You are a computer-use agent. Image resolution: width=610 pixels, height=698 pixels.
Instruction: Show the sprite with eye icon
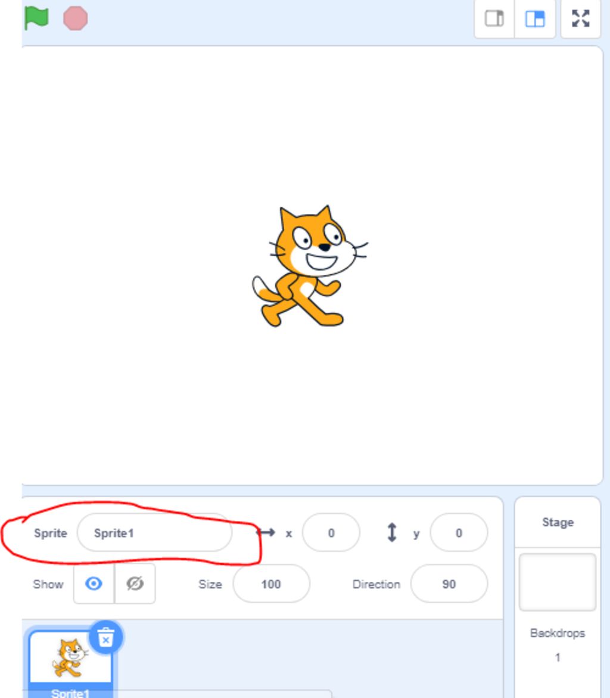pos(94,584)
